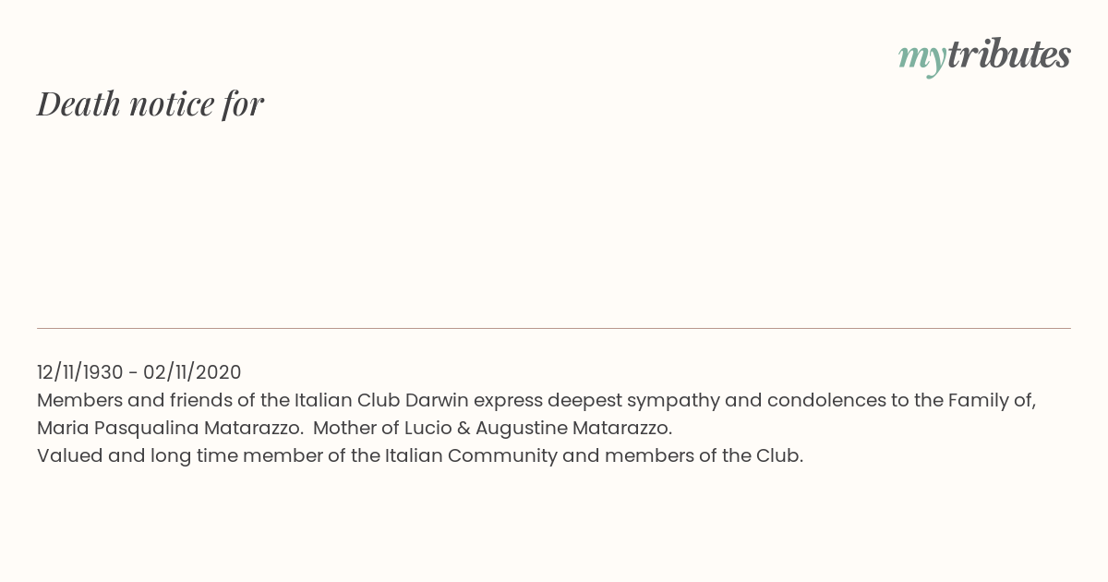This screenshot has height=582, width=1108.
Task: Click the horizontal divider line
Action: [x=554, y=328]
